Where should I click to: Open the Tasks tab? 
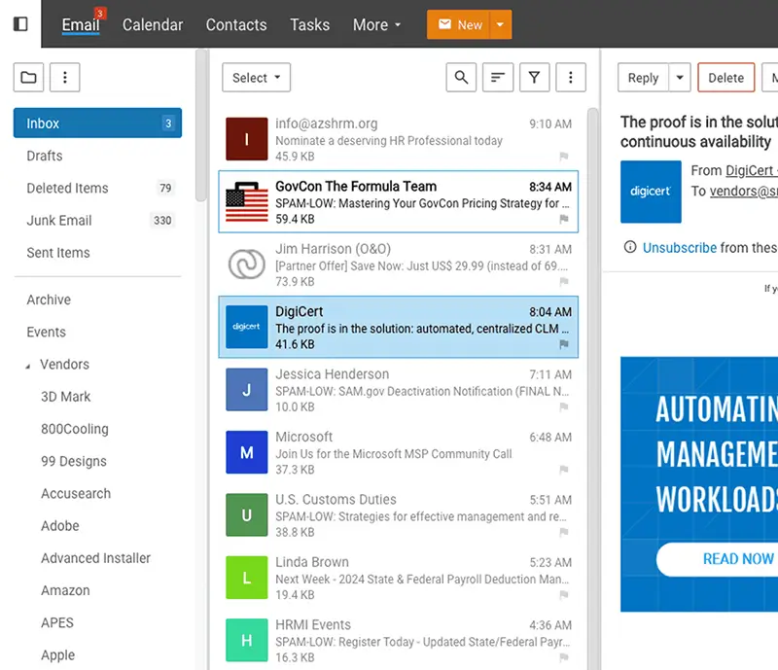click(309, 24)
